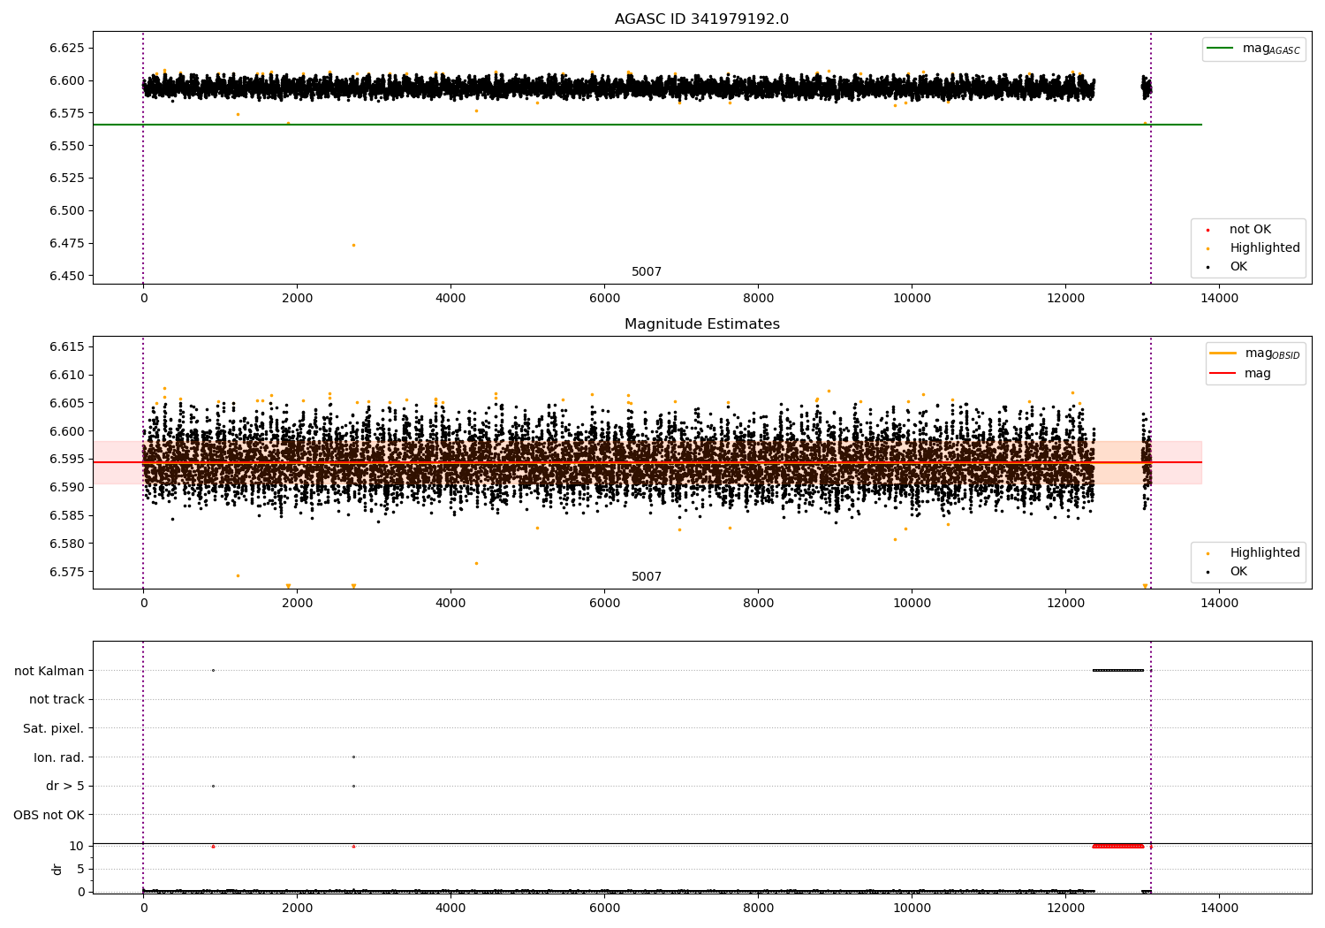Click the red 'not OK' legend marker in top plot
The height and width of the screenshot is (928, 1325).
pos(1208,230)
